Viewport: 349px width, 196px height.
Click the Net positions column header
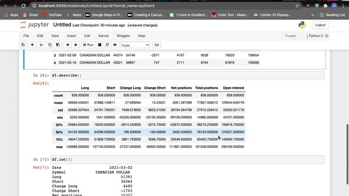(x=181, y=88)
